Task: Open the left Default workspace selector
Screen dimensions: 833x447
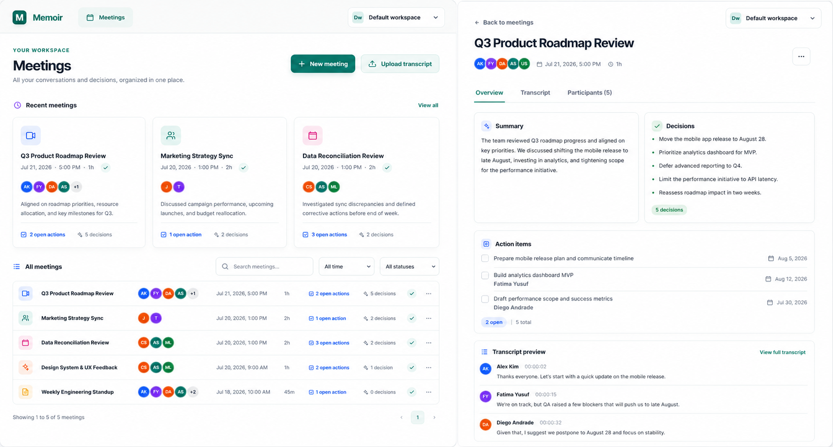Action: point(396,18)
